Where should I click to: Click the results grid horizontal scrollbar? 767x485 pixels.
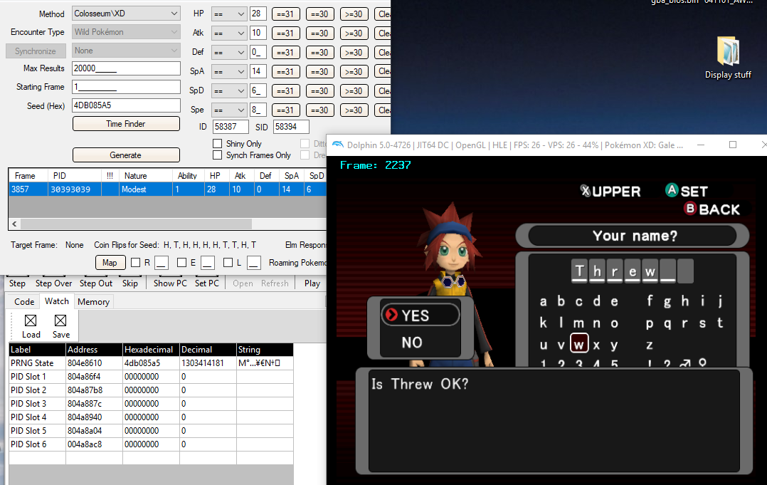[136, 224]
